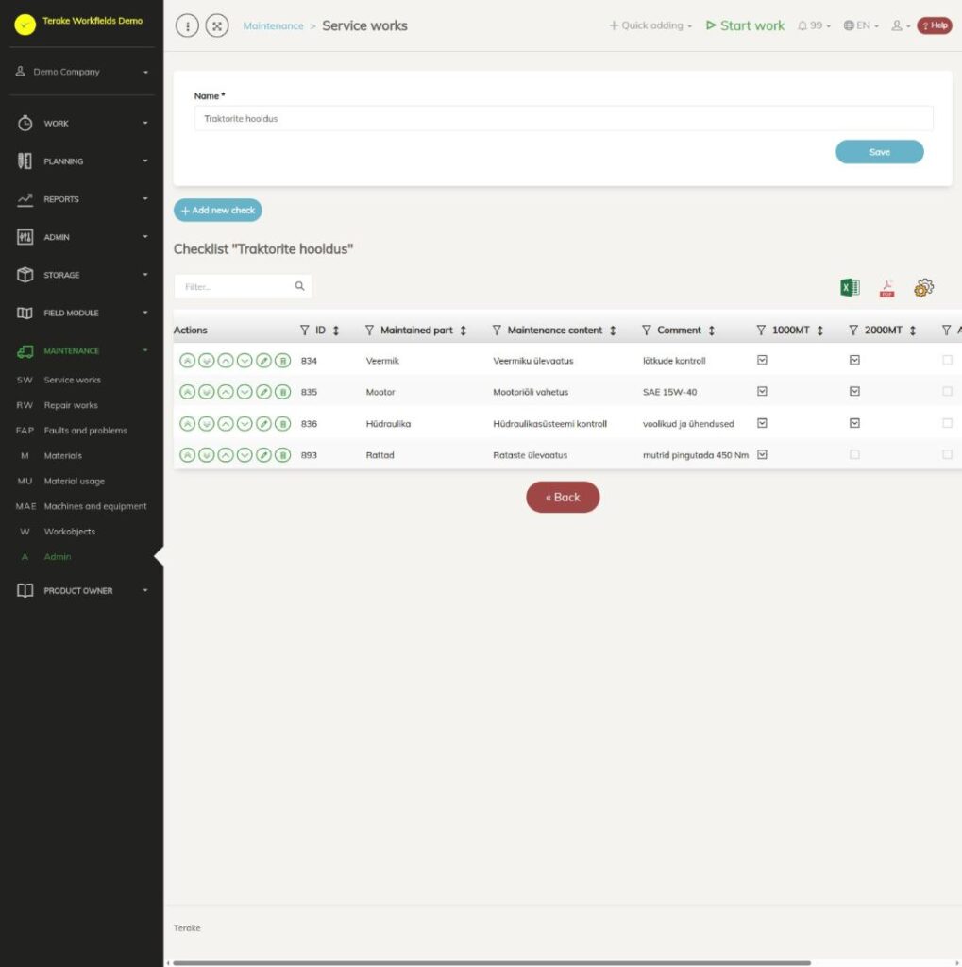Image resolution: width=962 pixels, height=967 pixels.
Task: Export the checklist to Excel
Action: point(850,287)
